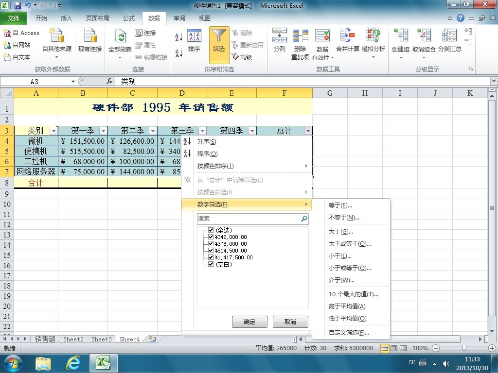Switch to page break preview view icon
The width and height of the screenshot is (498, 373).
[x=403, y=348]
